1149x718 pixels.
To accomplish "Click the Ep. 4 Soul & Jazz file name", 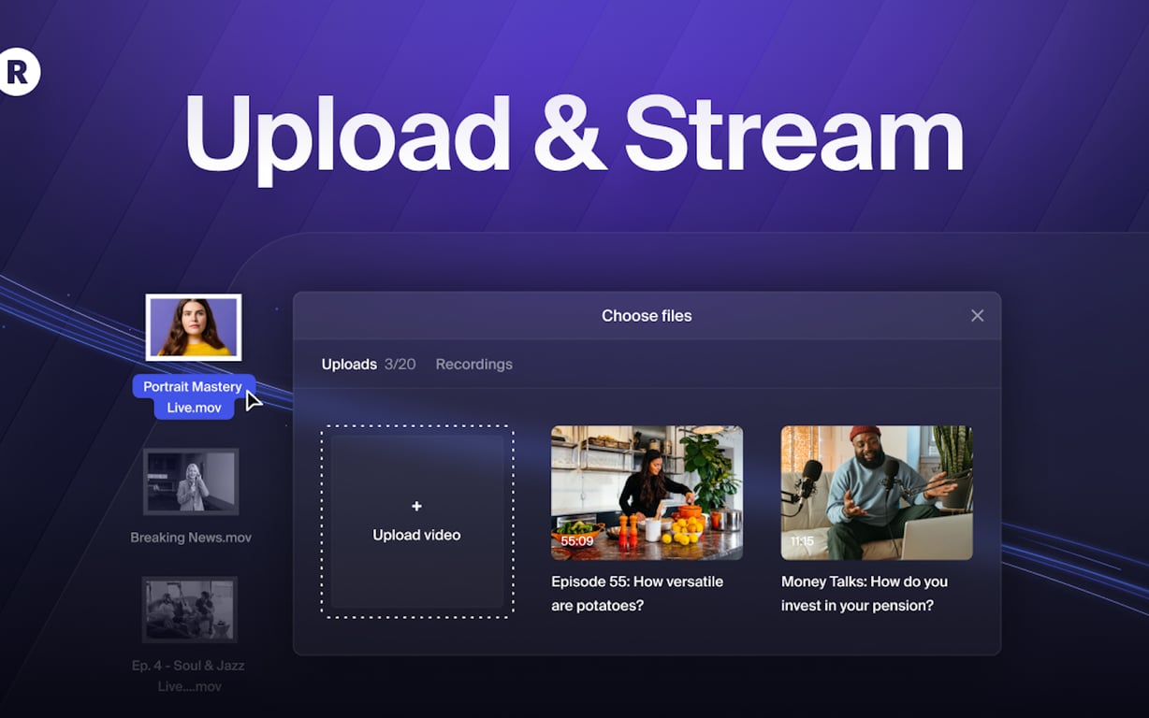I will (x=190, y=676).
